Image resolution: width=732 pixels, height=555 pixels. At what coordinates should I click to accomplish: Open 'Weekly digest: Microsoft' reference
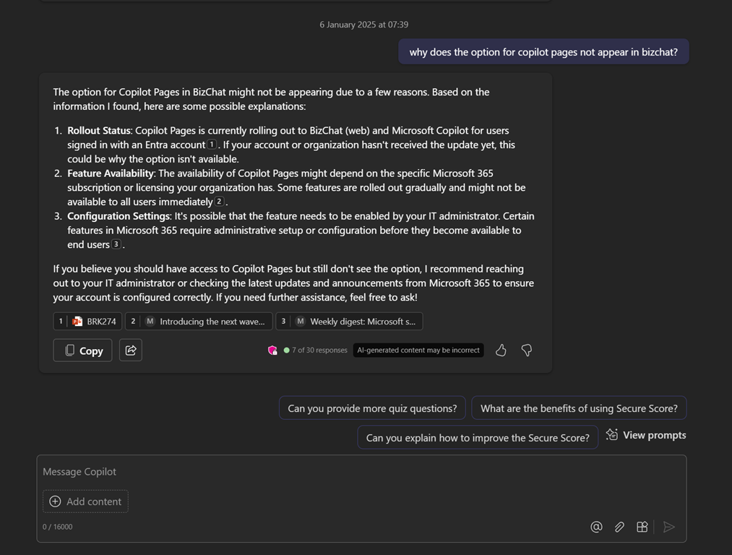349,322
